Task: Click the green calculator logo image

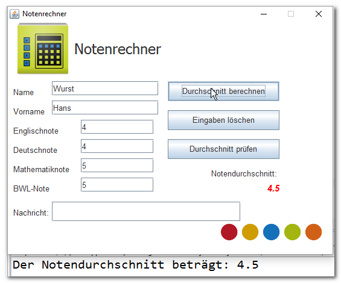Action: pyautogui.click(x=43, y=48)
